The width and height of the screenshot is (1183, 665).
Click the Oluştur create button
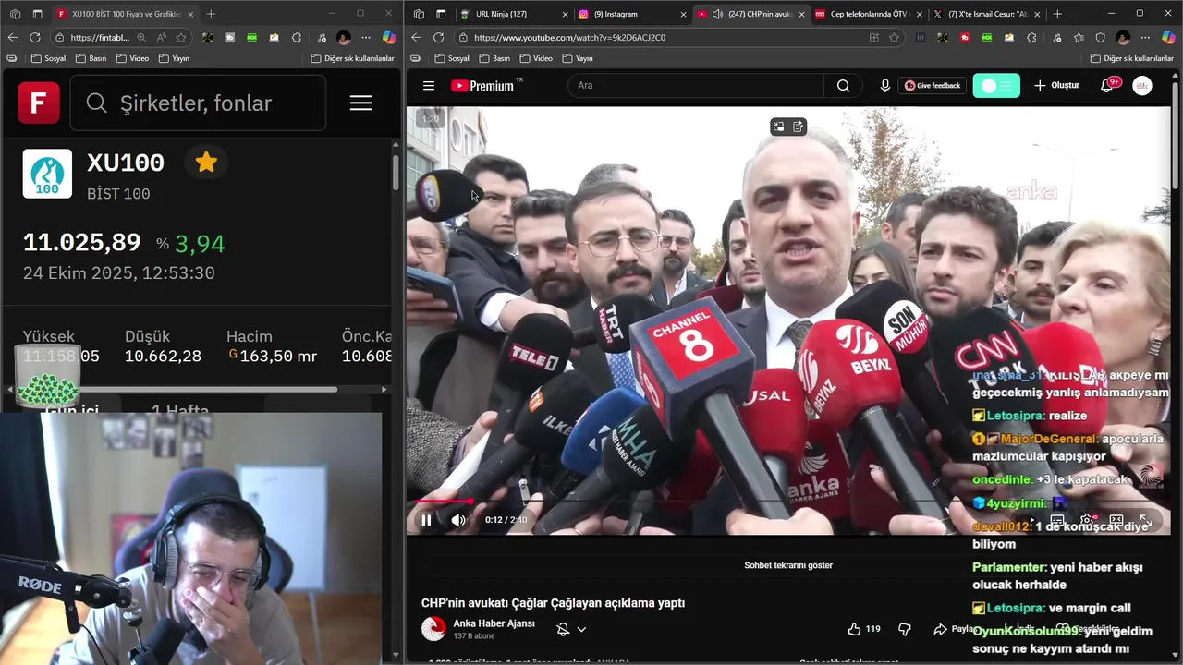(1056, 85)
